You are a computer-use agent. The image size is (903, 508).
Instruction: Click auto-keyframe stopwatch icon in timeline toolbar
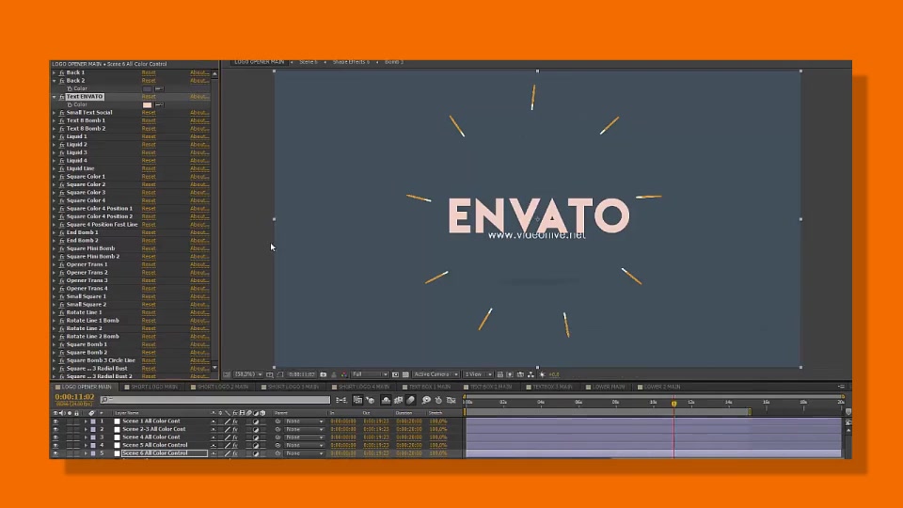pyautogui.click(x=439, y=400)
